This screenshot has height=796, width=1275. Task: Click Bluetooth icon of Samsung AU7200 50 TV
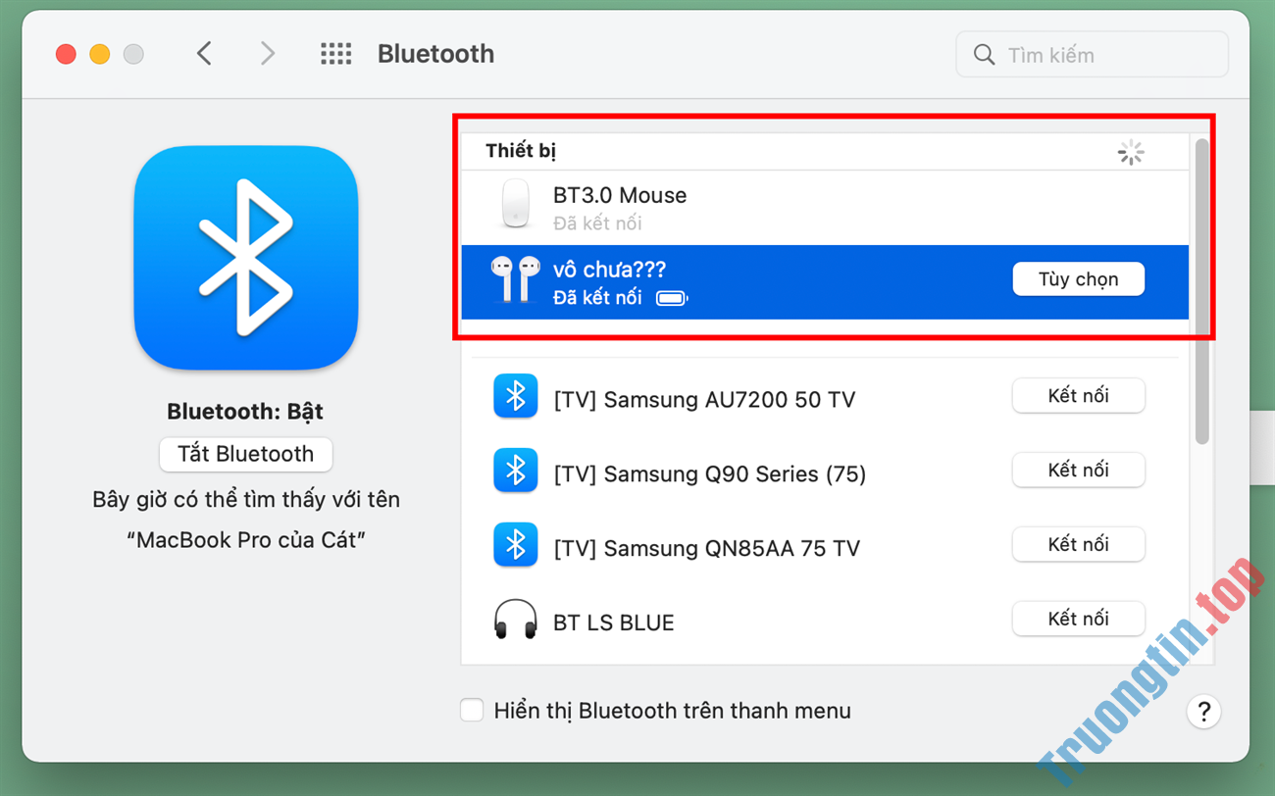(515, 396)
